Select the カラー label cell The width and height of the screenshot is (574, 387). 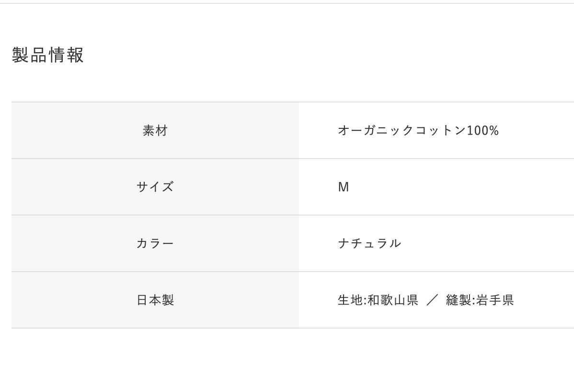(155, 243)
